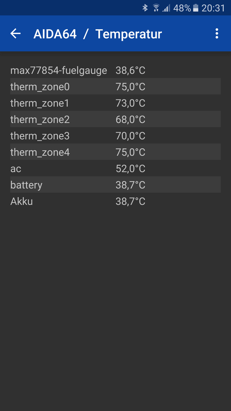Tap the Wi-Fi status icon
The width and height of the screenshot is (231, 411).
click(156, 8)
